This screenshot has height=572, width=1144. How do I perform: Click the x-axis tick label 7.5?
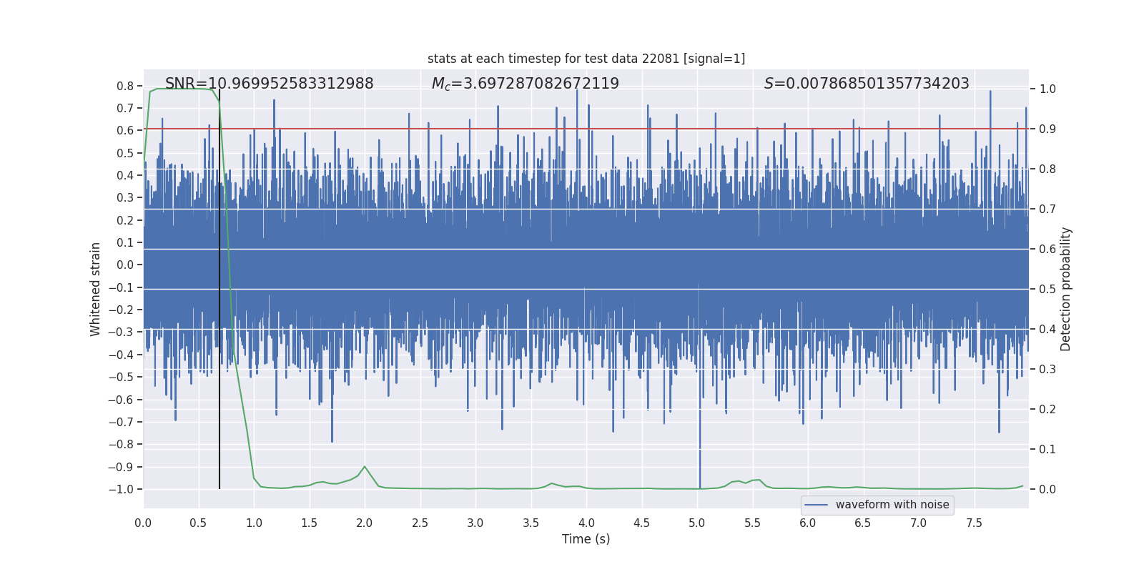click(x=974, y=523)
